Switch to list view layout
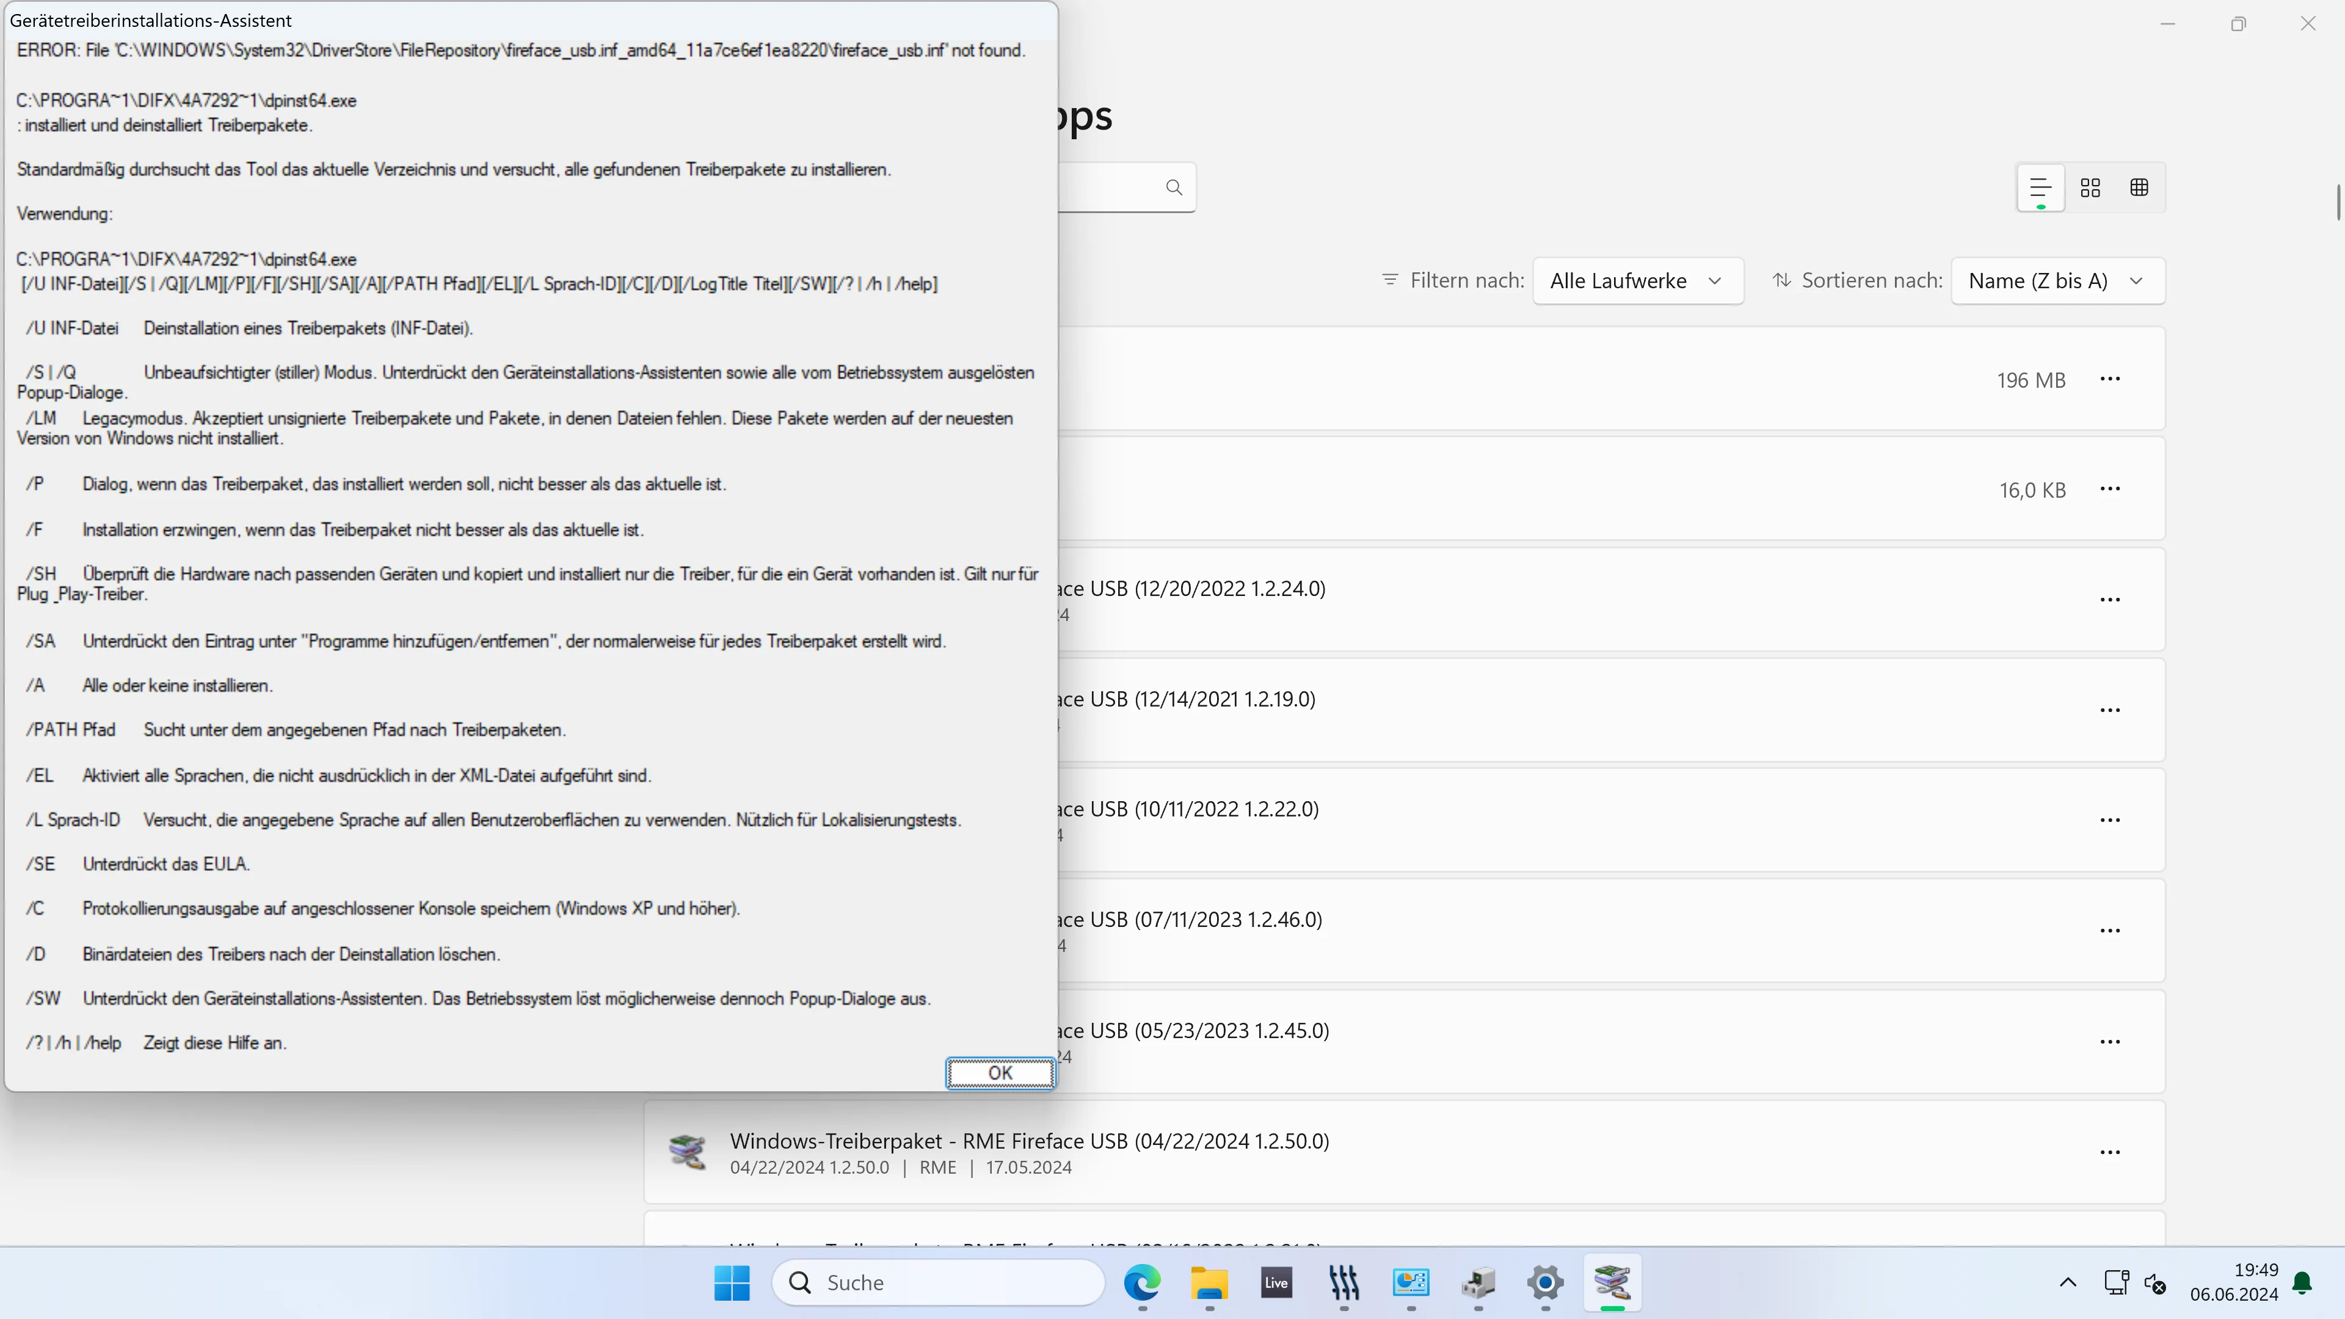The image size is (2345, 1319). [x=2040, y=187]
